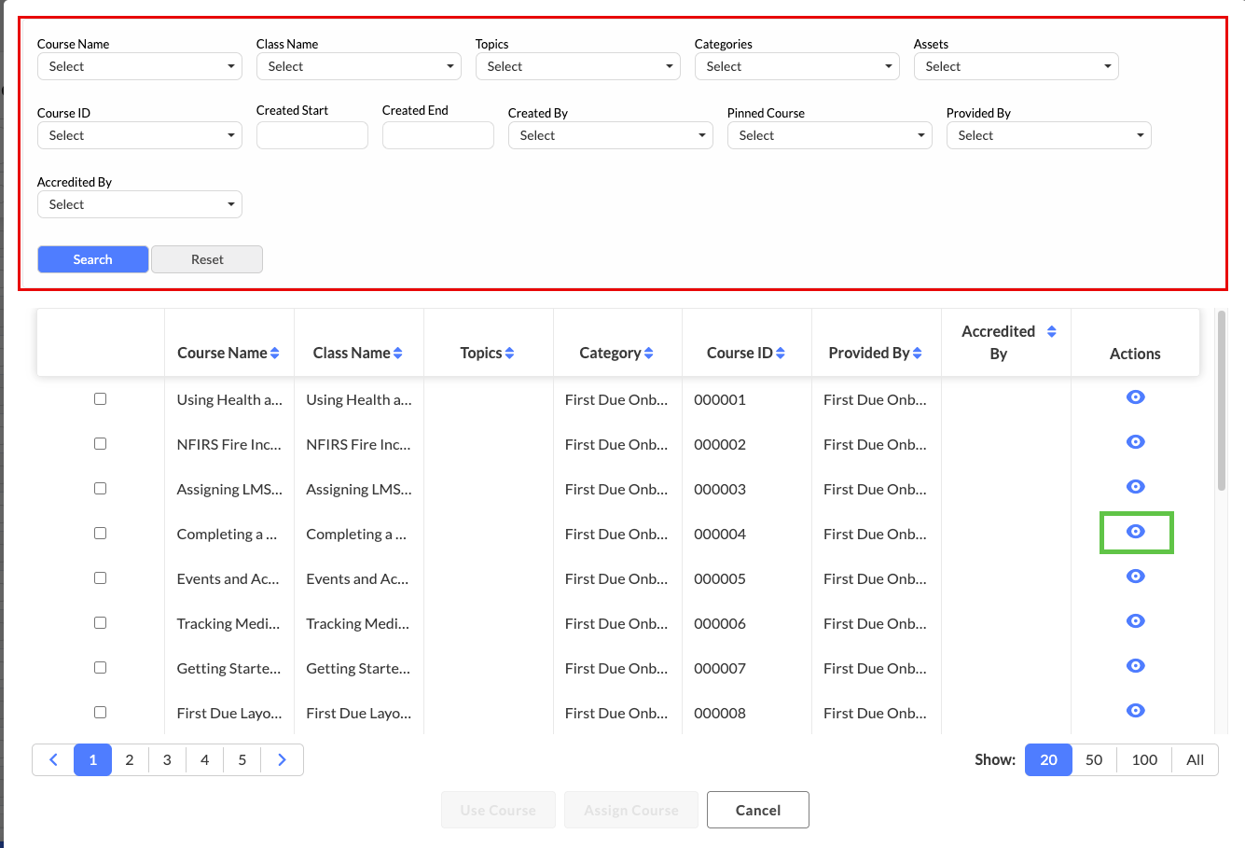View course 000001 using eye icon
The width and height of the screenshot is (1245, 848).
pos(1135,397)
